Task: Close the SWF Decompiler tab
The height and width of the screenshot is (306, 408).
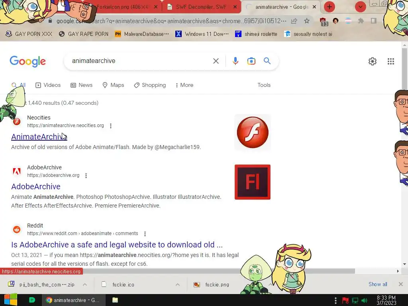Action: (x=235, y=7)
